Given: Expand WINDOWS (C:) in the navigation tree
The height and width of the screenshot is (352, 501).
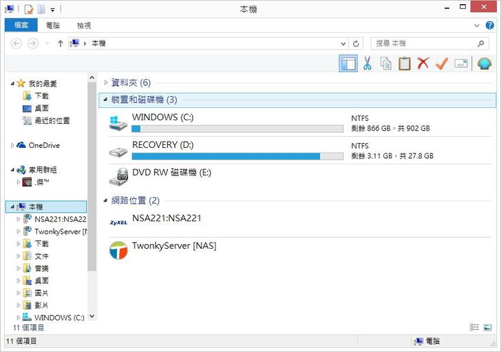Looking at the screenshot, I should click(x=18, y=318).
